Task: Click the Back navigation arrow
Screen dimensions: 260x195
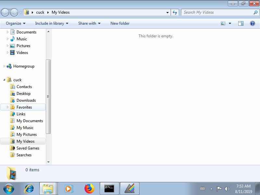Action: tap(5, 12)
